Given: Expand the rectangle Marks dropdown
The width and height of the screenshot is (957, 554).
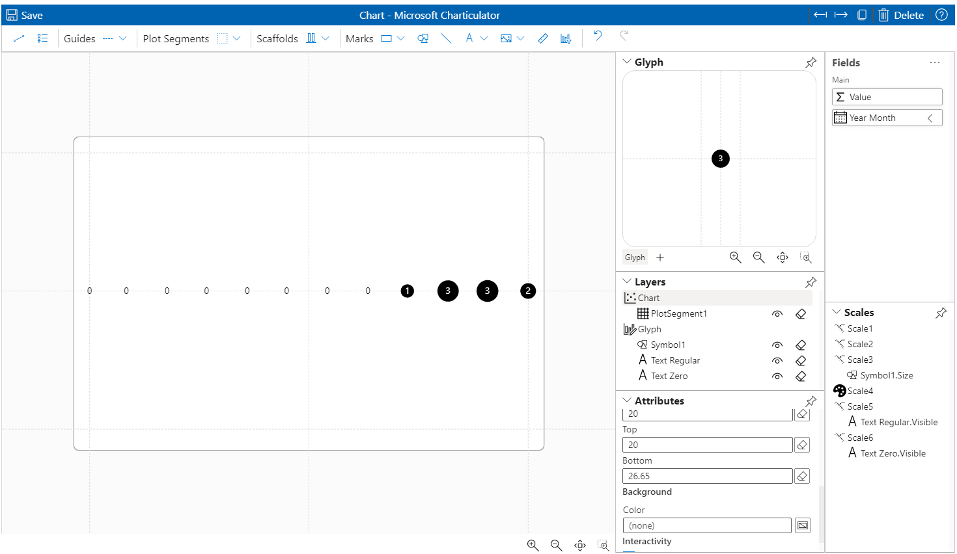Looking at the screenshot, I should [x=400, y=39].
